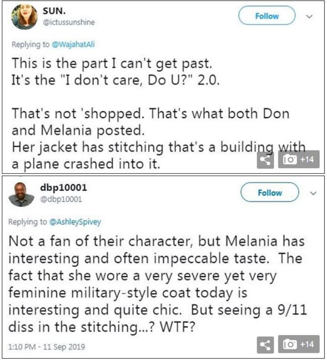The image size is (327, 360).
Task: Click the @ictussunshine handle
Action: tap(69, 22)
